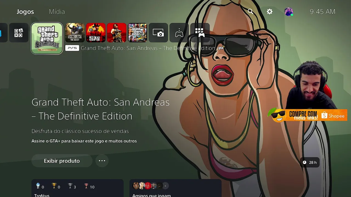Select GTA San Andreas game tile
This screenshot has width=351, height=197.
click(x=47, y=38)
